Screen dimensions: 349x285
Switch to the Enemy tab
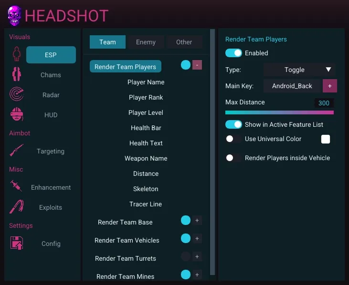click(x=146, y=42)
